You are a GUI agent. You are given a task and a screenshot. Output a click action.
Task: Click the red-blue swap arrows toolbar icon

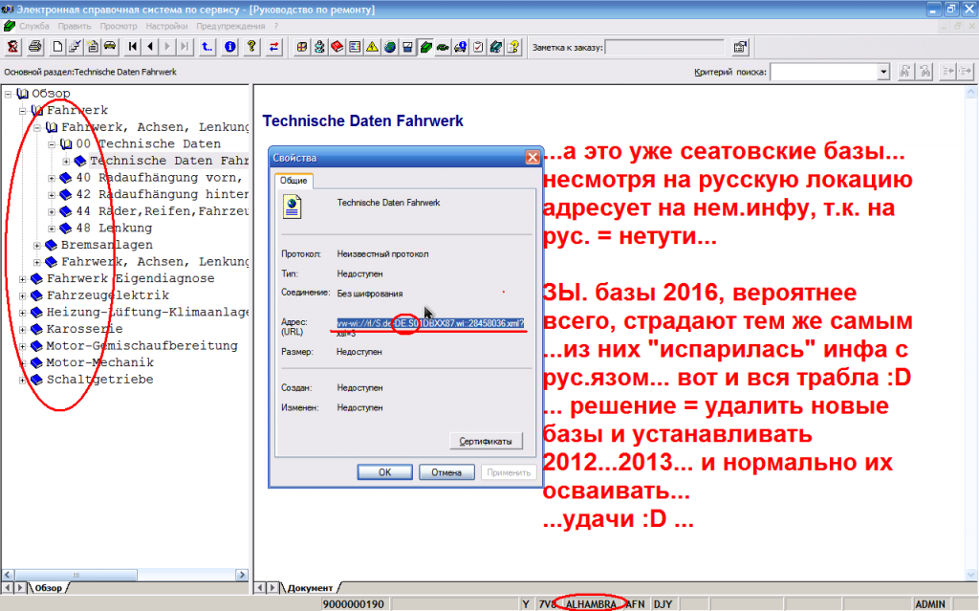coord(275,46)
